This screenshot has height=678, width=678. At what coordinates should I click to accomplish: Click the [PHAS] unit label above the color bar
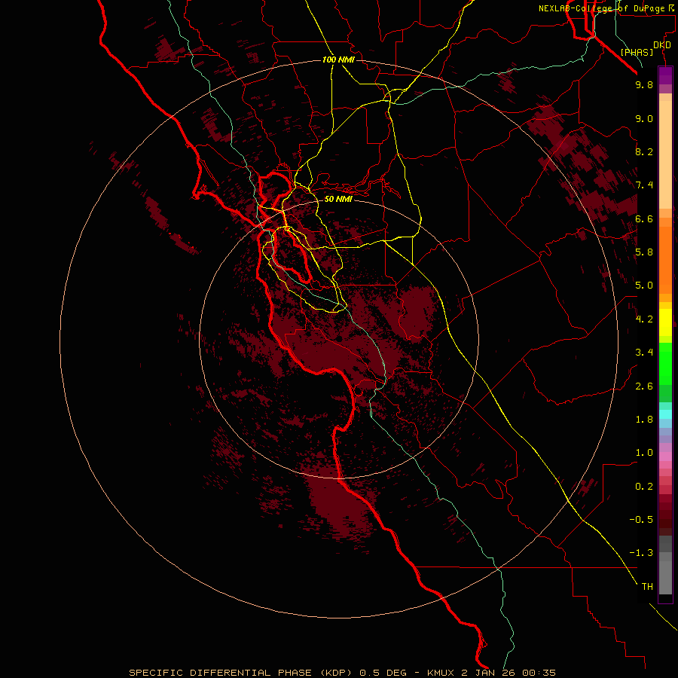[637, 52]
